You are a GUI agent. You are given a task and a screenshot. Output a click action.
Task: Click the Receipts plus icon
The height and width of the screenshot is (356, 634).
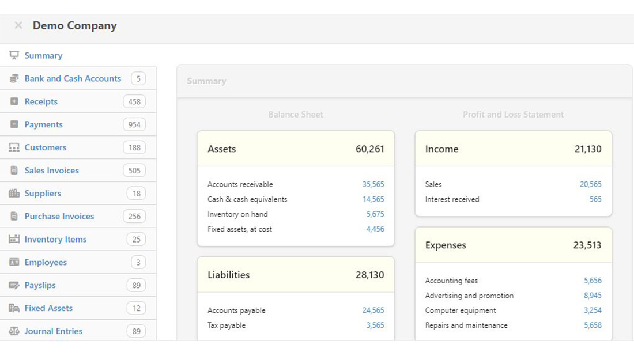coord(14,101)
